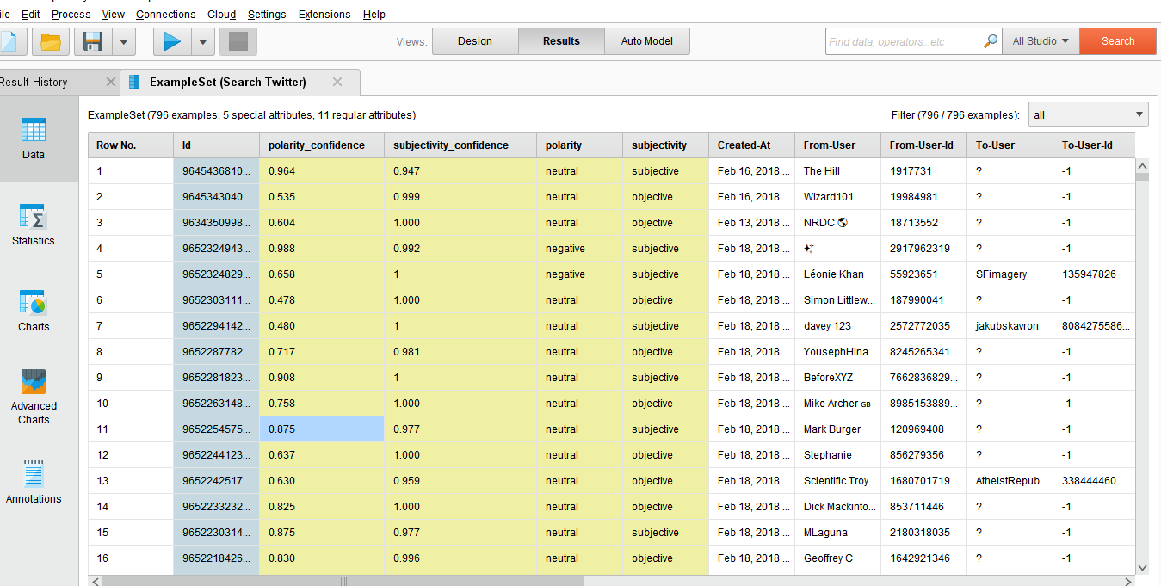This screenshot has width=1161, height=586.
Task: Focus the Find data, operators search field
Action: 904,41
